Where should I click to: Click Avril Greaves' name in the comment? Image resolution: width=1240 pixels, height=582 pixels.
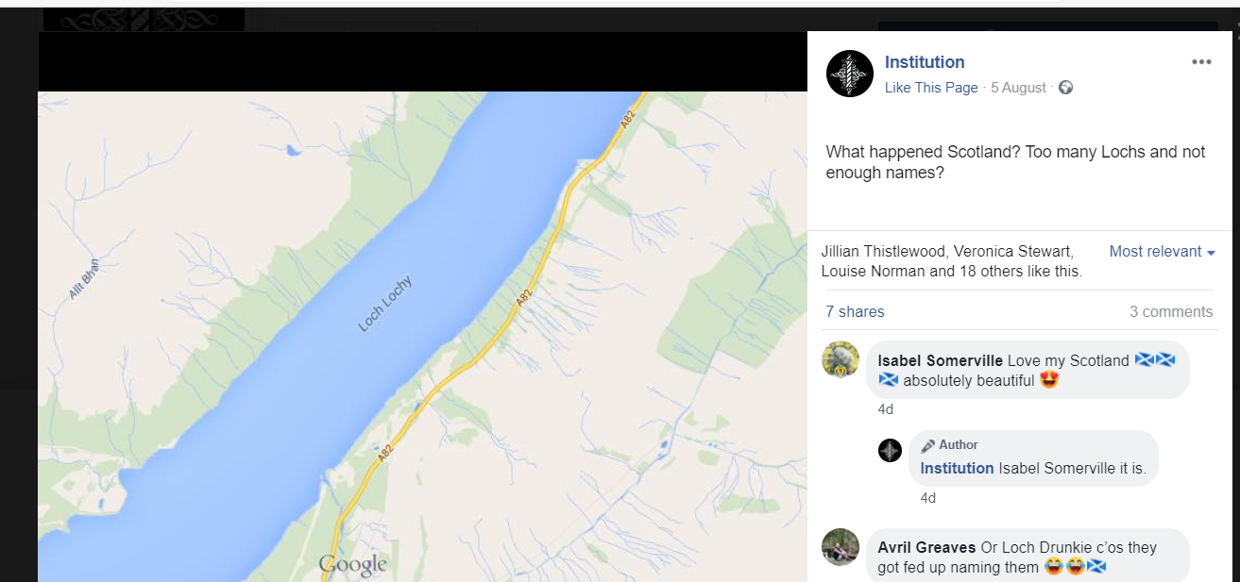926,548
